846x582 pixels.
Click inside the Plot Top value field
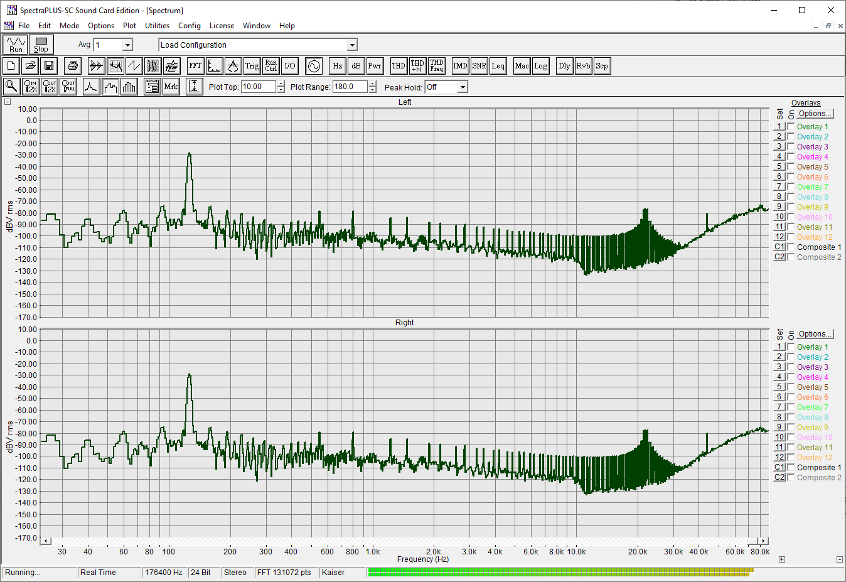[257, 87]
